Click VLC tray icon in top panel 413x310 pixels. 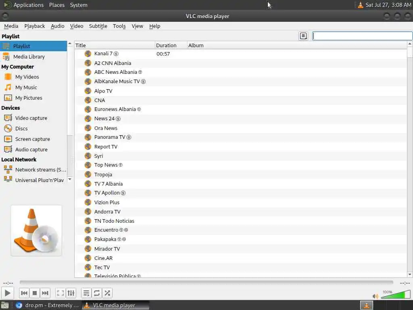[x=360, y=5]
